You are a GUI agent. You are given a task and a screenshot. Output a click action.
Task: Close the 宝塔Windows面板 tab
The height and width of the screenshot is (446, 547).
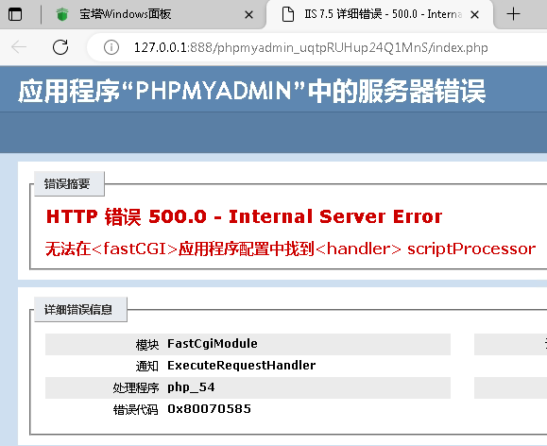248,15
